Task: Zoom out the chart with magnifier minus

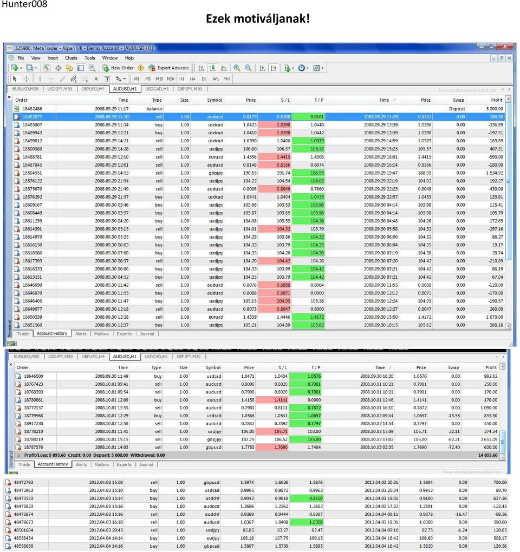Action: click(248, 68)
